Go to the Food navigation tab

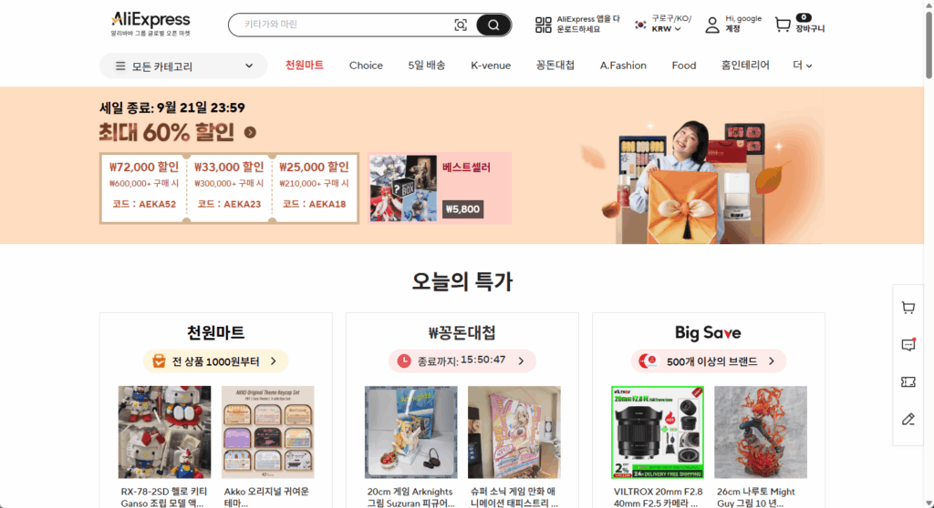(684, 66)
